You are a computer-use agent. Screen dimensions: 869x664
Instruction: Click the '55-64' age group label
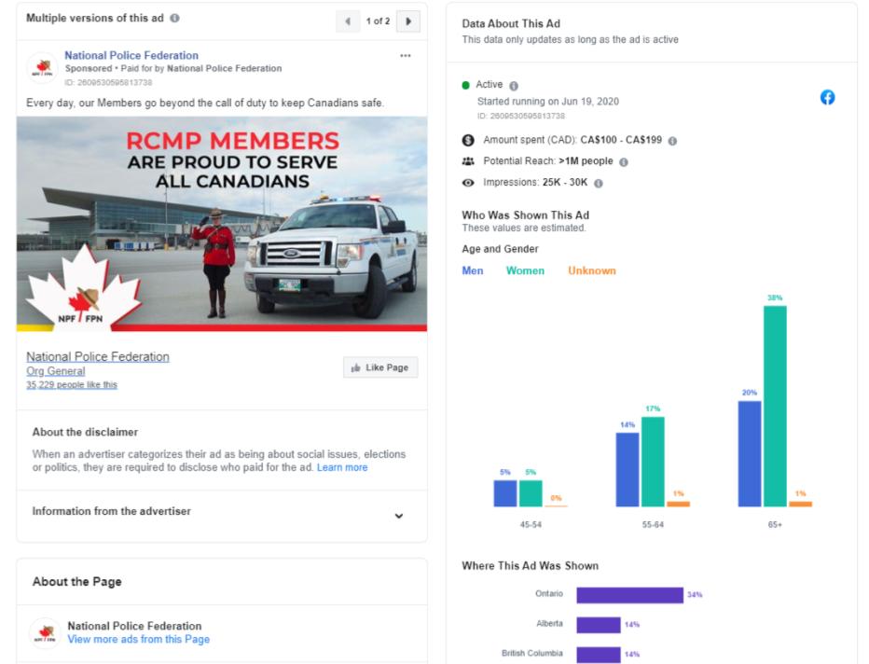pos(653,524)
